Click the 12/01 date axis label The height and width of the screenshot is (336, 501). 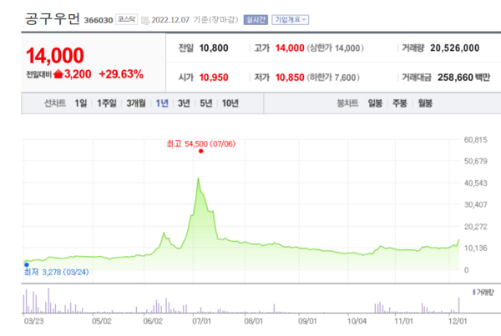458,321
